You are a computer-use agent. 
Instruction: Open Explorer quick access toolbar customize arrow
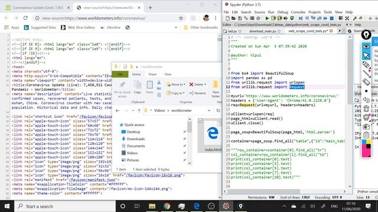[136, 67]
